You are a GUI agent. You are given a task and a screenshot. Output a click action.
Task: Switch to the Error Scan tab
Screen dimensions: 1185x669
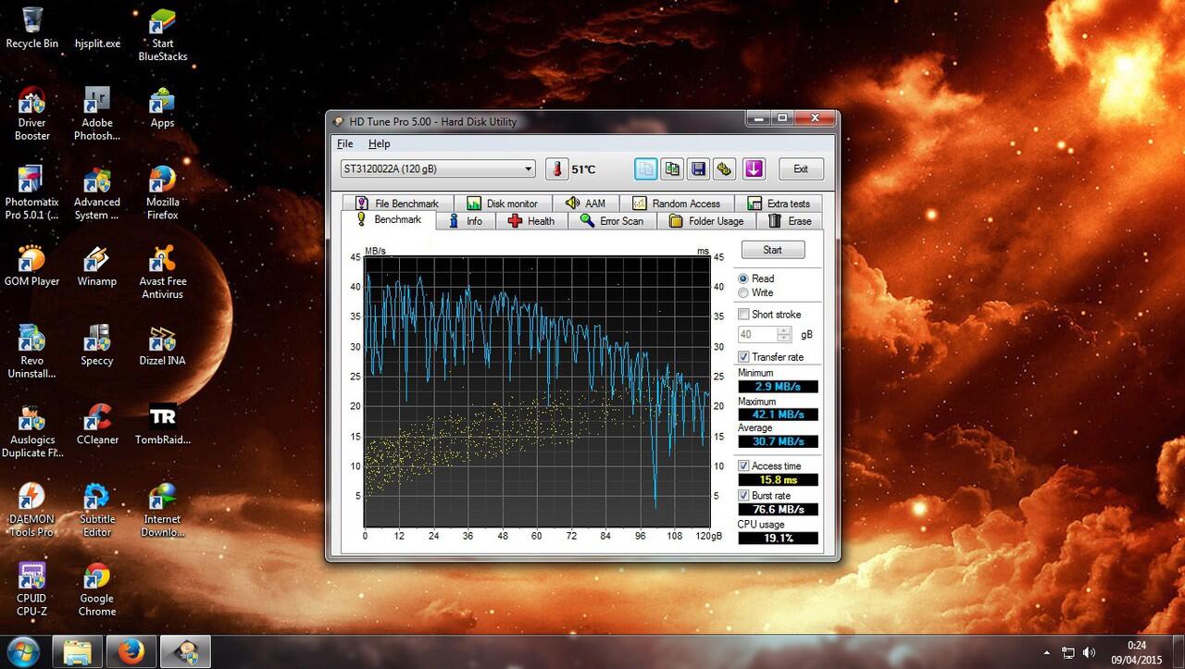[612, 221]
